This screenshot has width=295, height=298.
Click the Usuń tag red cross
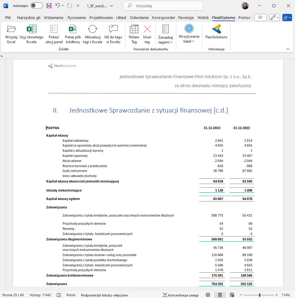(147, 29)
